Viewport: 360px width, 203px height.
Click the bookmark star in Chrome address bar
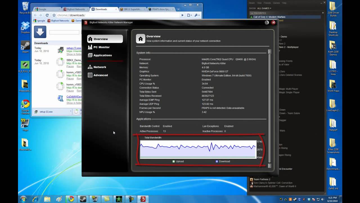(54, 15)
